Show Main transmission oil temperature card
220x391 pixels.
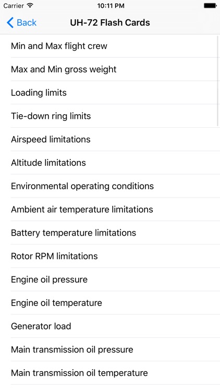click(110, 373)
